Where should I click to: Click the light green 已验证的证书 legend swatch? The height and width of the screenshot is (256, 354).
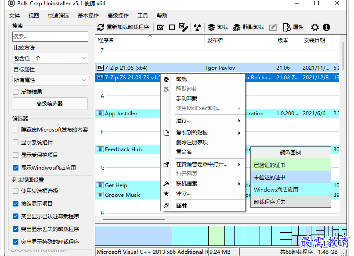pos(290,165)
